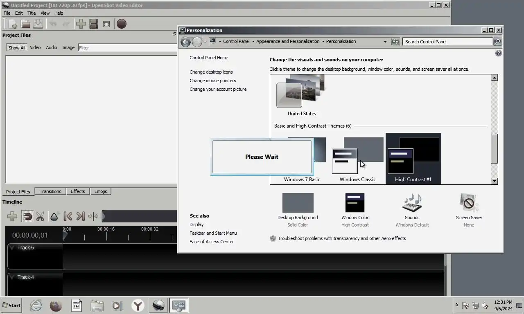Collapse Track 5 using its arrow
Image resolution: width=524 pixels, height=314 pixels.
pos(12,247)
